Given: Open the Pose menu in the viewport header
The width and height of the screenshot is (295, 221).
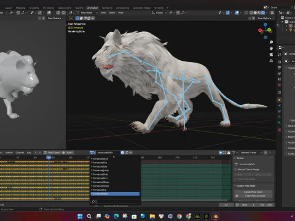Looking at the screenshot, I should click(x=120, y=13).
